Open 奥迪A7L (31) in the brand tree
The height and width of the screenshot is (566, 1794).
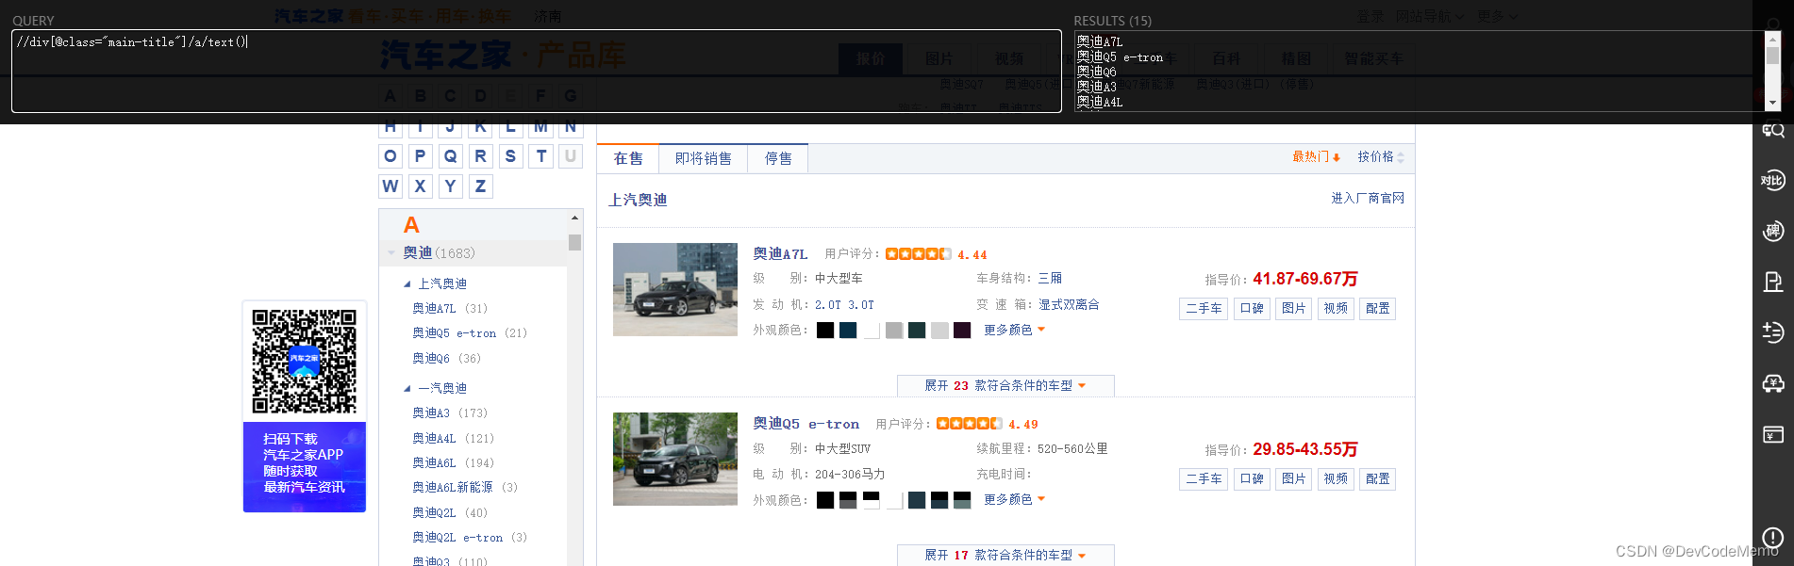coord(450,308)
